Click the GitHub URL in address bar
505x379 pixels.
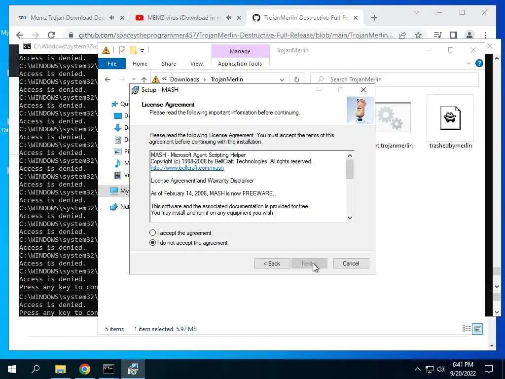pos(235,35)
